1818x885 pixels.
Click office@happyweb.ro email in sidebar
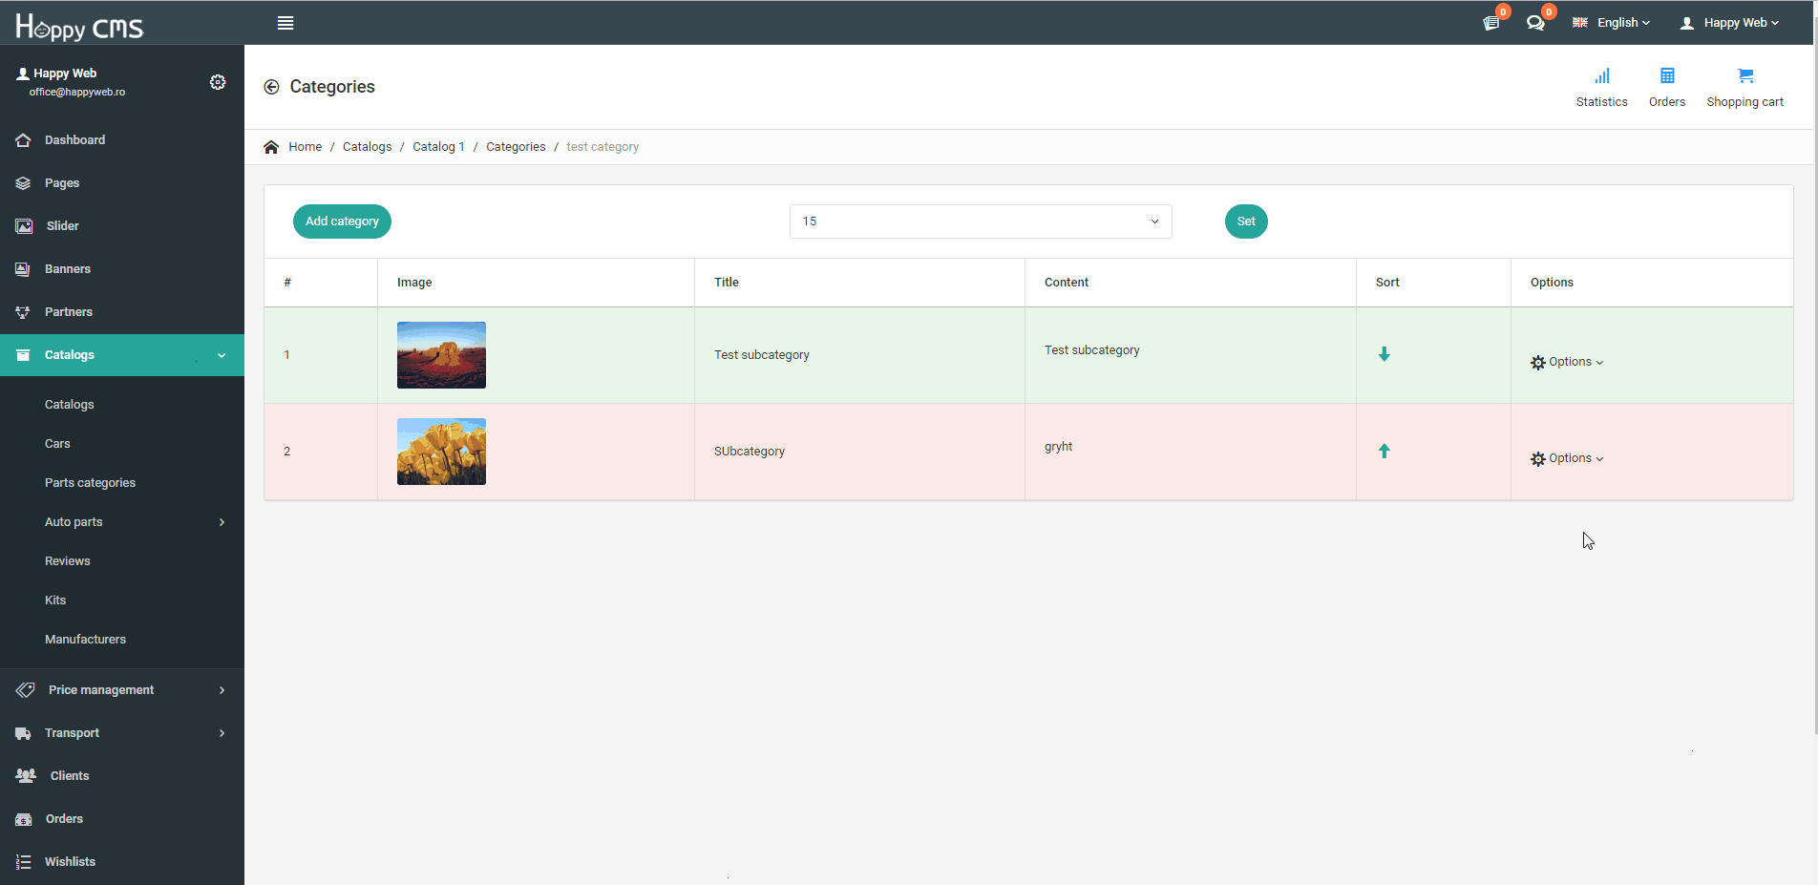click(x=77, y=93)
